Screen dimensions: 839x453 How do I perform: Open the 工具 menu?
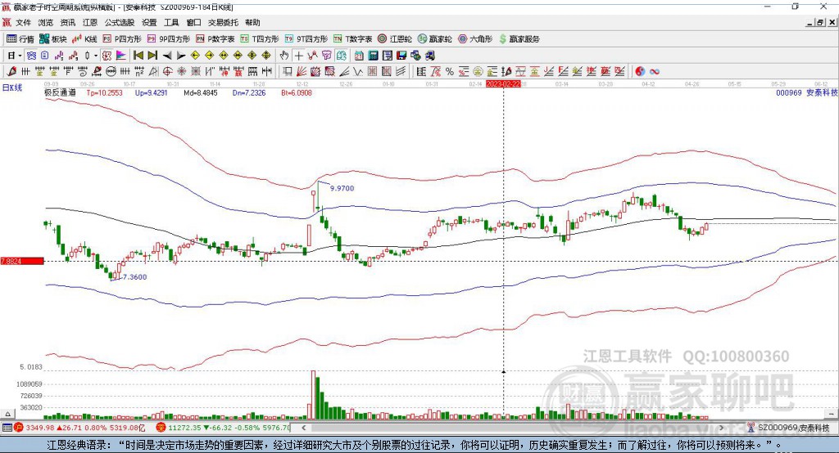click(171, 22)
